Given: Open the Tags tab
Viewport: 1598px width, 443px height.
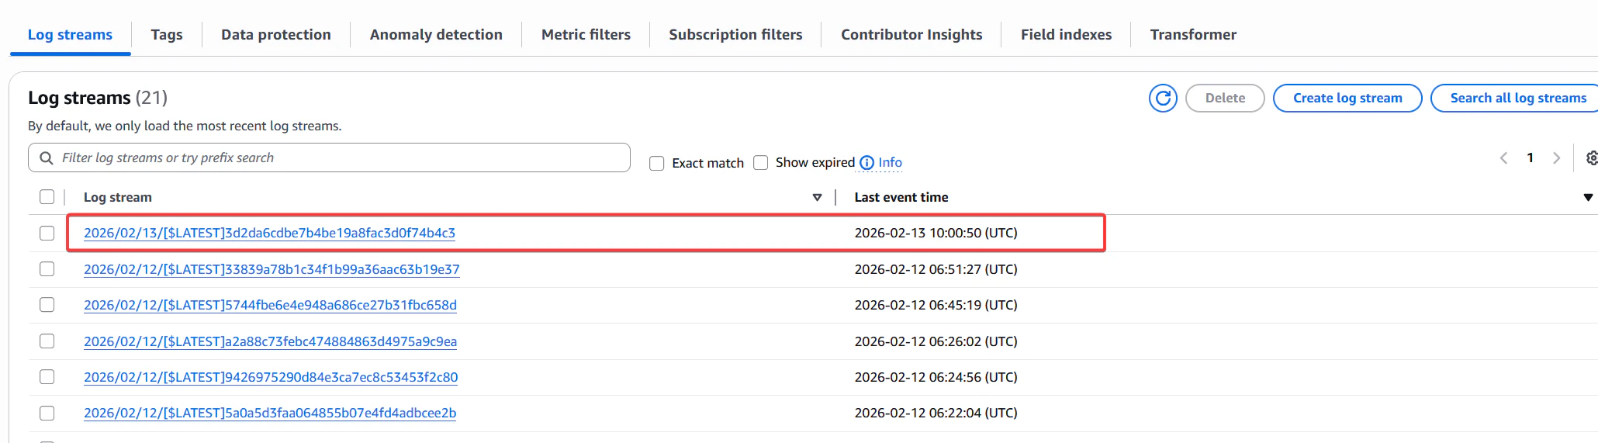Looking at the screenshot, I should (167, 35).
